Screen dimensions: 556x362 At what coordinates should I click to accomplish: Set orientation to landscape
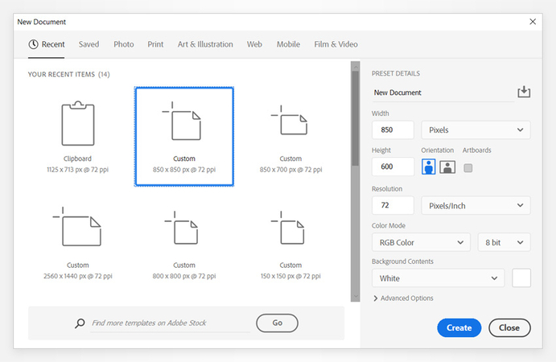tap(447, 167)
